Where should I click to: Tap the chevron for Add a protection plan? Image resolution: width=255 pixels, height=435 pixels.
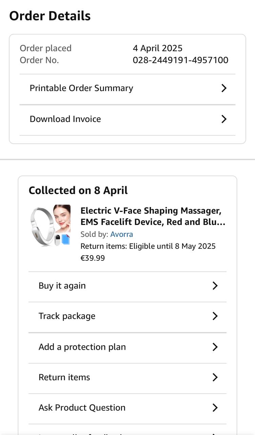[x=215, y=347]
